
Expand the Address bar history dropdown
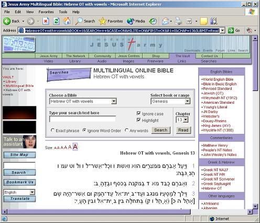222,30
